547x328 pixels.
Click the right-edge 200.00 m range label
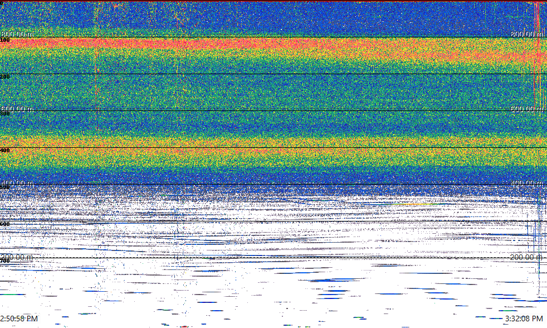tap(527, 258)
